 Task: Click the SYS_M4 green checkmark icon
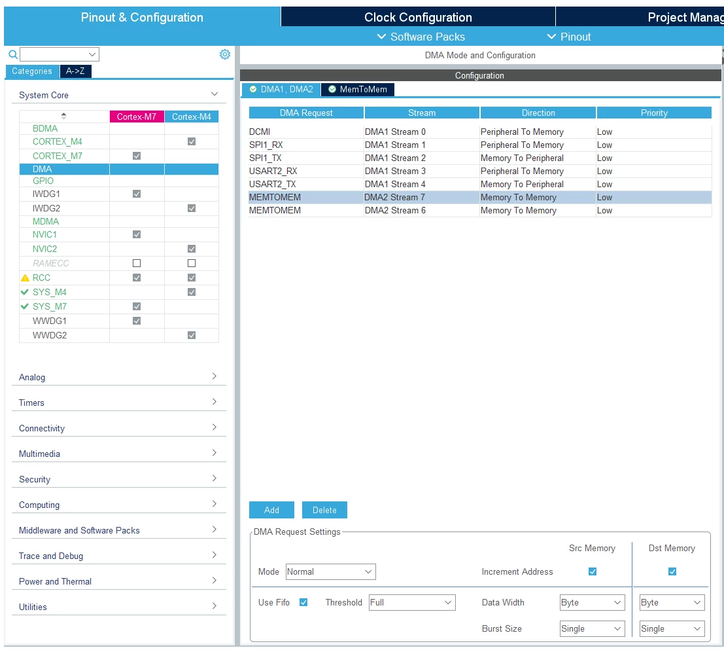(25, 292)
